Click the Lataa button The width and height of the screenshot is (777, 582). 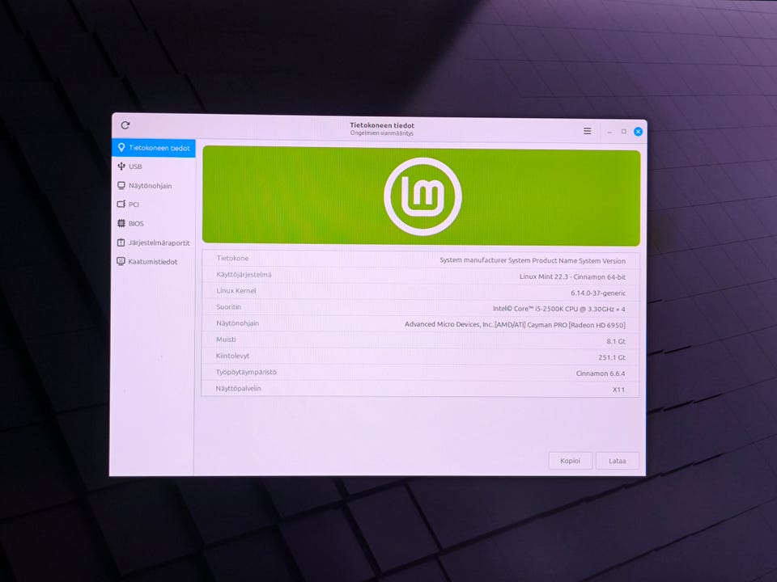(x=617, y=461)
